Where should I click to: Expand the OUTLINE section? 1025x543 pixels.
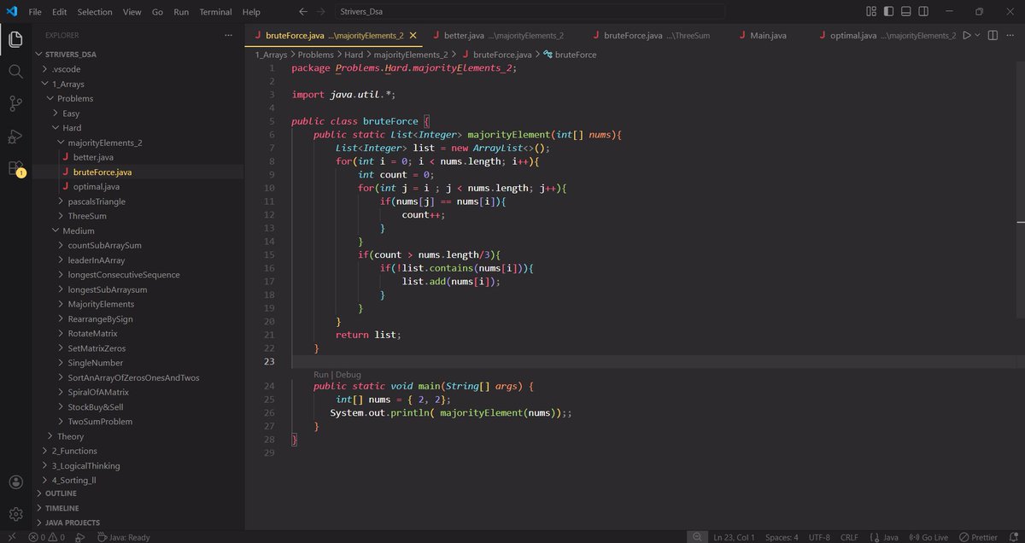point(61,493)
